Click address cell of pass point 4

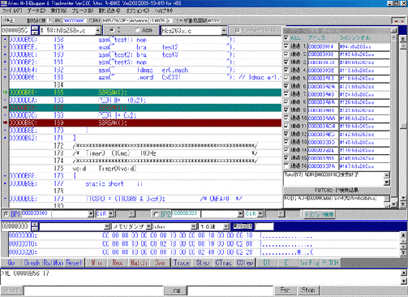coord(323,71)
